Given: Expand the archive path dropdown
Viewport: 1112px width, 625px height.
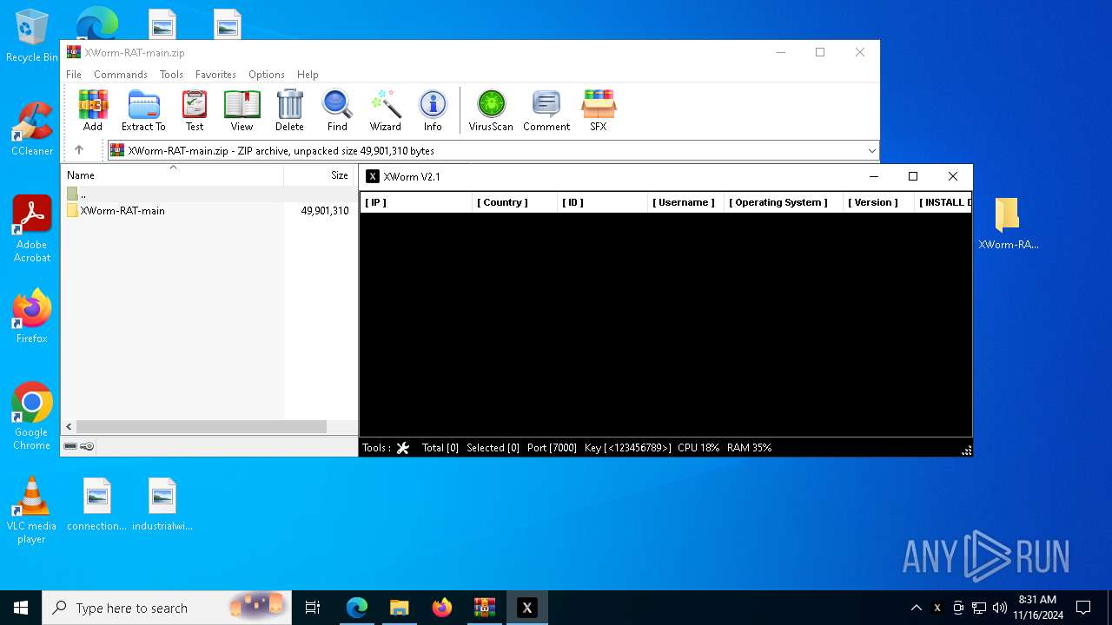Looking at the screenshot, I should point(871,150).
